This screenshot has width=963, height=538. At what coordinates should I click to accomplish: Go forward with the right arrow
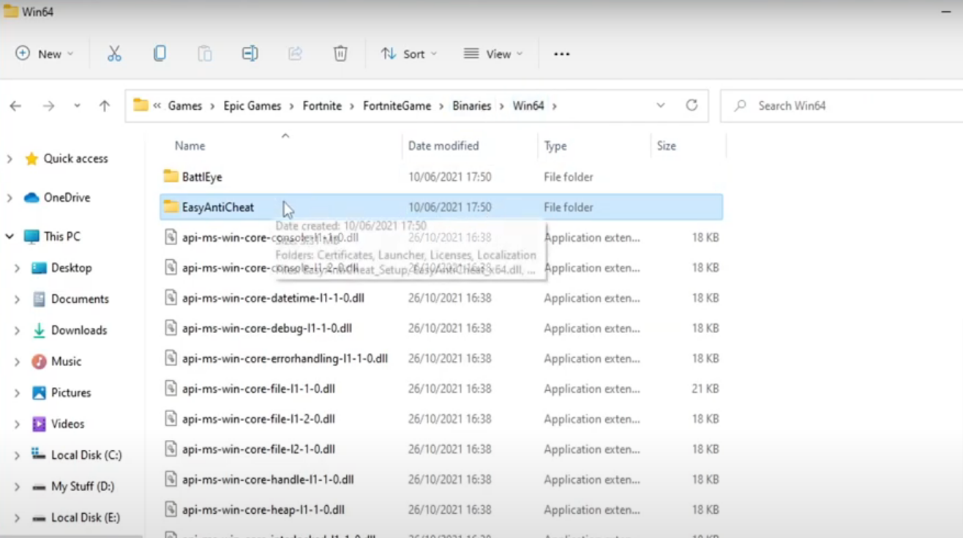48,106
